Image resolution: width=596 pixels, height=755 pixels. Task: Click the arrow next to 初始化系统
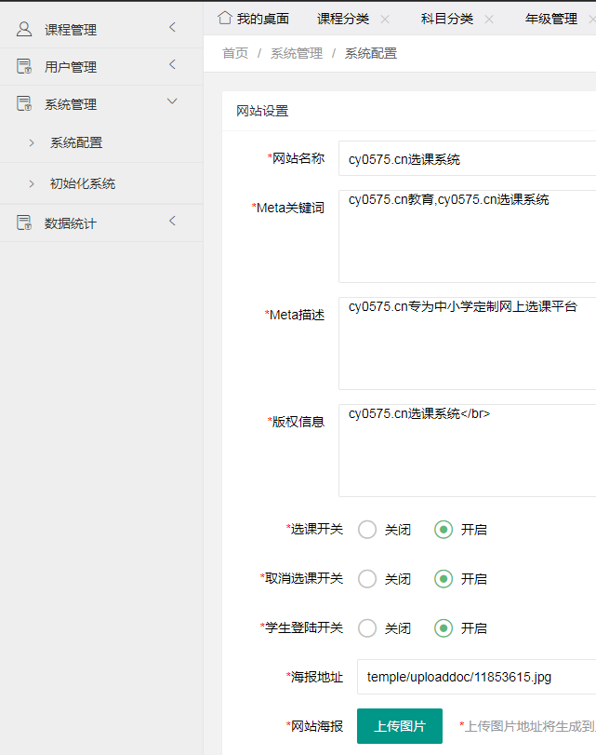(32, 184)
